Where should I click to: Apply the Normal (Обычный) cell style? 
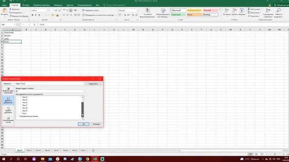178,10
